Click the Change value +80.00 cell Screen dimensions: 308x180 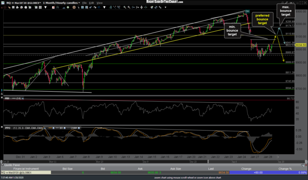tap(258, 172)
